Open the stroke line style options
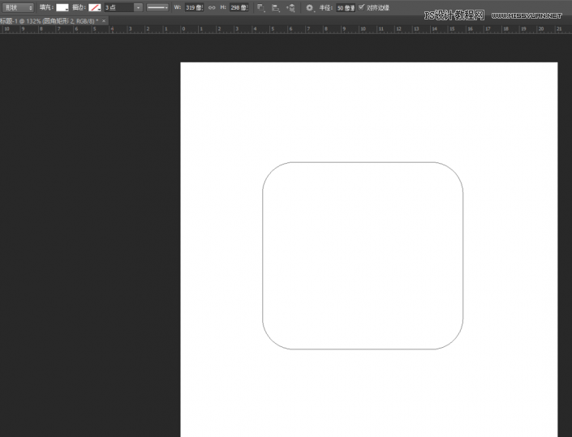Viewport: 572px width, 437px height. click(x=157, y=6)
